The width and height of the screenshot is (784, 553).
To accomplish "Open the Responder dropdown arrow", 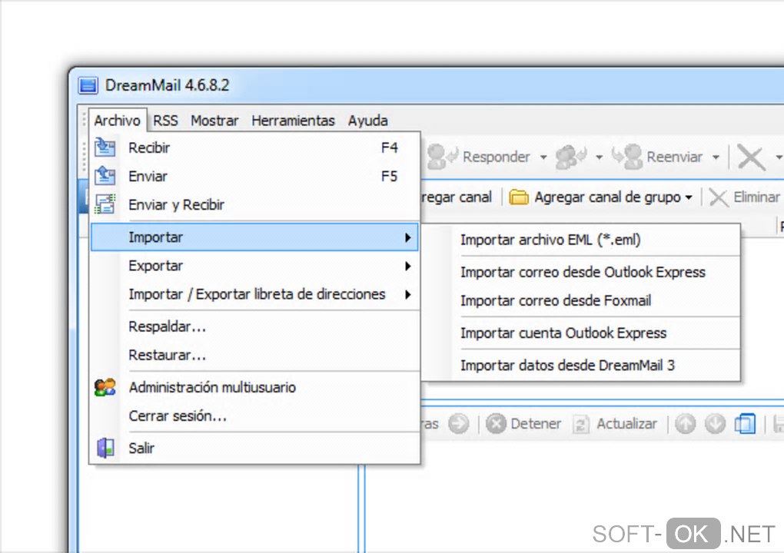I will coord(543,157).
